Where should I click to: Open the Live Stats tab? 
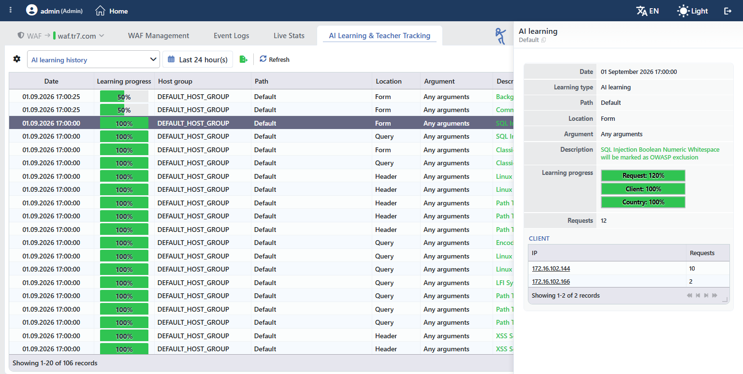click(289, 36)
